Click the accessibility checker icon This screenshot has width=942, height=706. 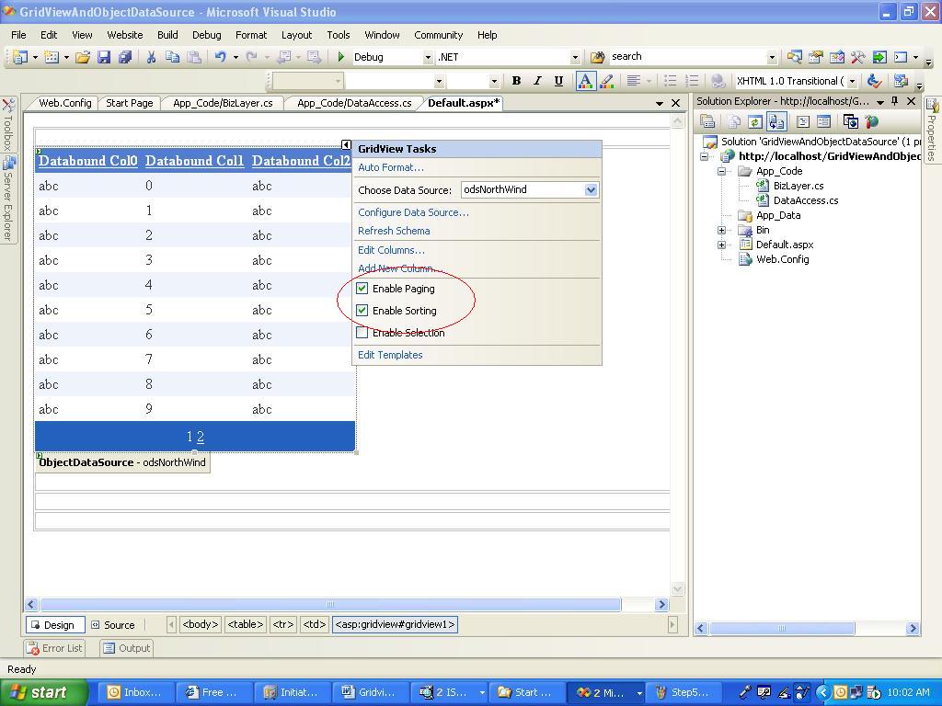(874, 81)
